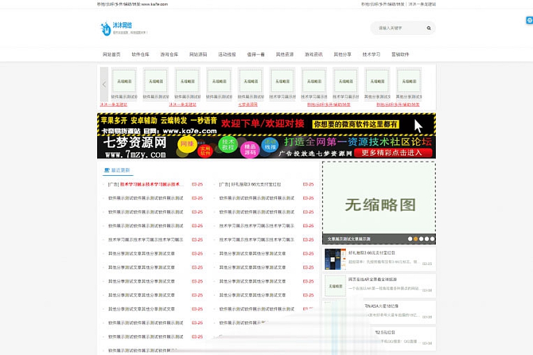533x355 pixels.
Task: Open the 值得一看 nav item
Action: 256,54
